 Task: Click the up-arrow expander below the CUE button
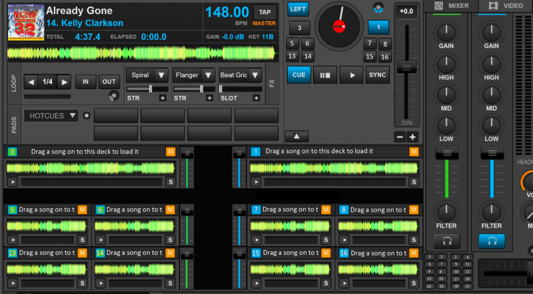(296, 136)
